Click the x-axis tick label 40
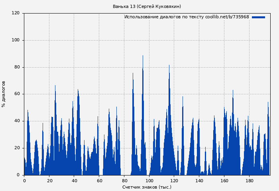This screenshot has width=279, height=191. pos(74,181)
